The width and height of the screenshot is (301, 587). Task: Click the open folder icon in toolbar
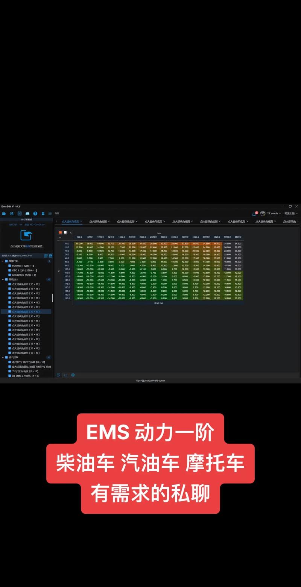(4, 214)
